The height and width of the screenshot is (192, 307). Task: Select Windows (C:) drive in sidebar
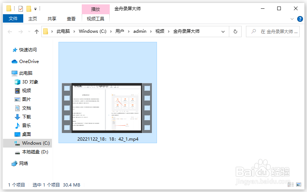tap(27, 143)
